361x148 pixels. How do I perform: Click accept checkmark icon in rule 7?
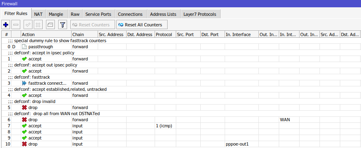click(x=24, y=126)
